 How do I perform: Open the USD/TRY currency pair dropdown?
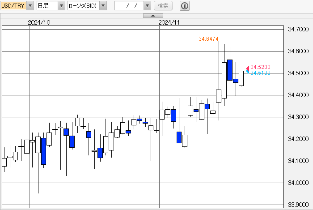pyautogui.click(x=30, y=5)
